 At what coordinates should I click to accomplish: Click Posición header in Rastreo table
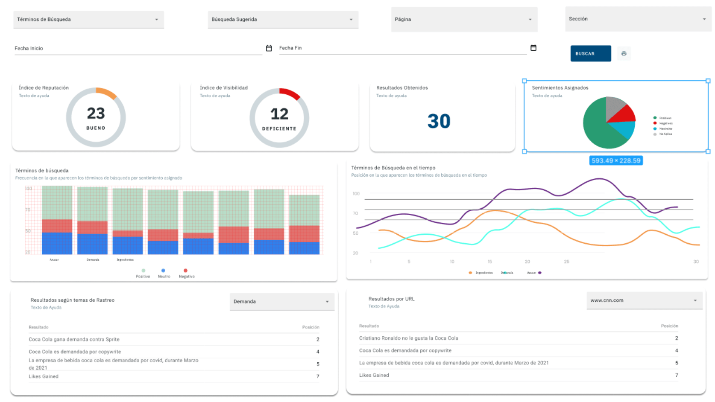[311, 327]
